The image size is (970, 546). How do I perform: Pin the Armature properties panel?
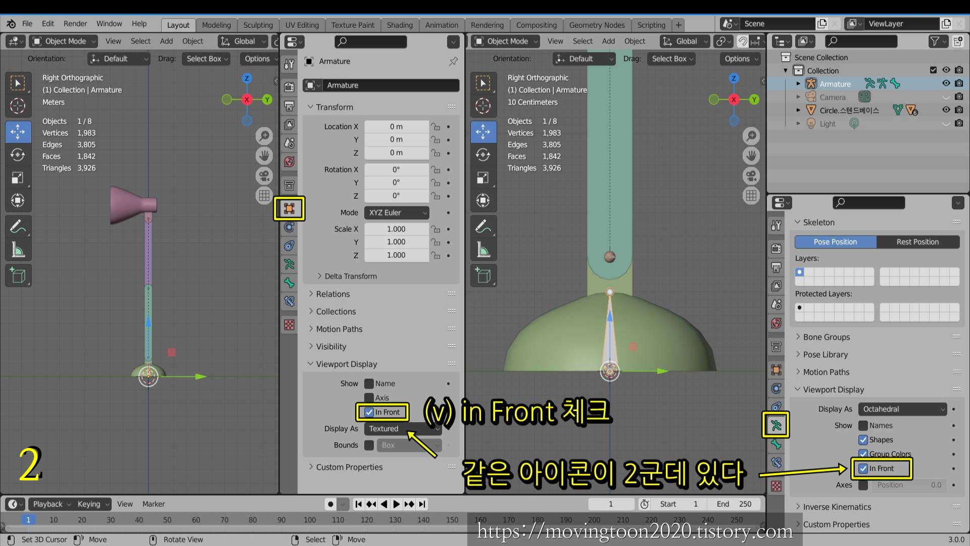pyautogui.click(x=453, y=61)
